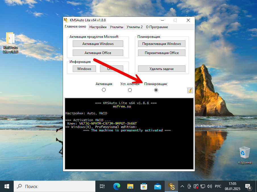Image resolution: width=257 pixels, height=192 pixels.
Task: Open the Microsoft Store taskbar icon
Action: tap(144, 186)
